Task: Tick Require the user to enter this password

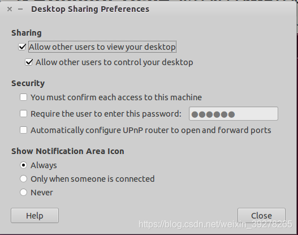Action: tap(23, 114)
